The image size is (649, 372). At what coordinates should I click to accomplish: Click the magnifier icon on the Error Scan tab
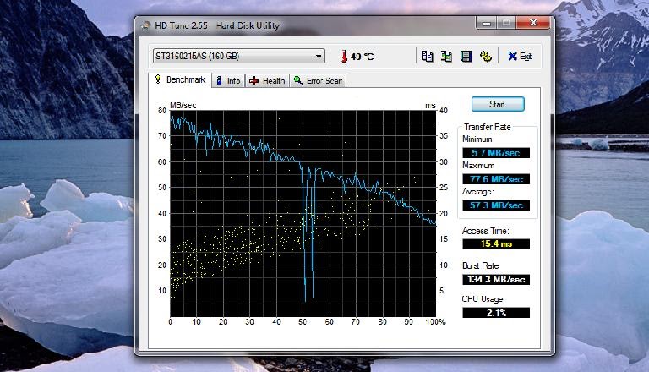tap(298, 80)
